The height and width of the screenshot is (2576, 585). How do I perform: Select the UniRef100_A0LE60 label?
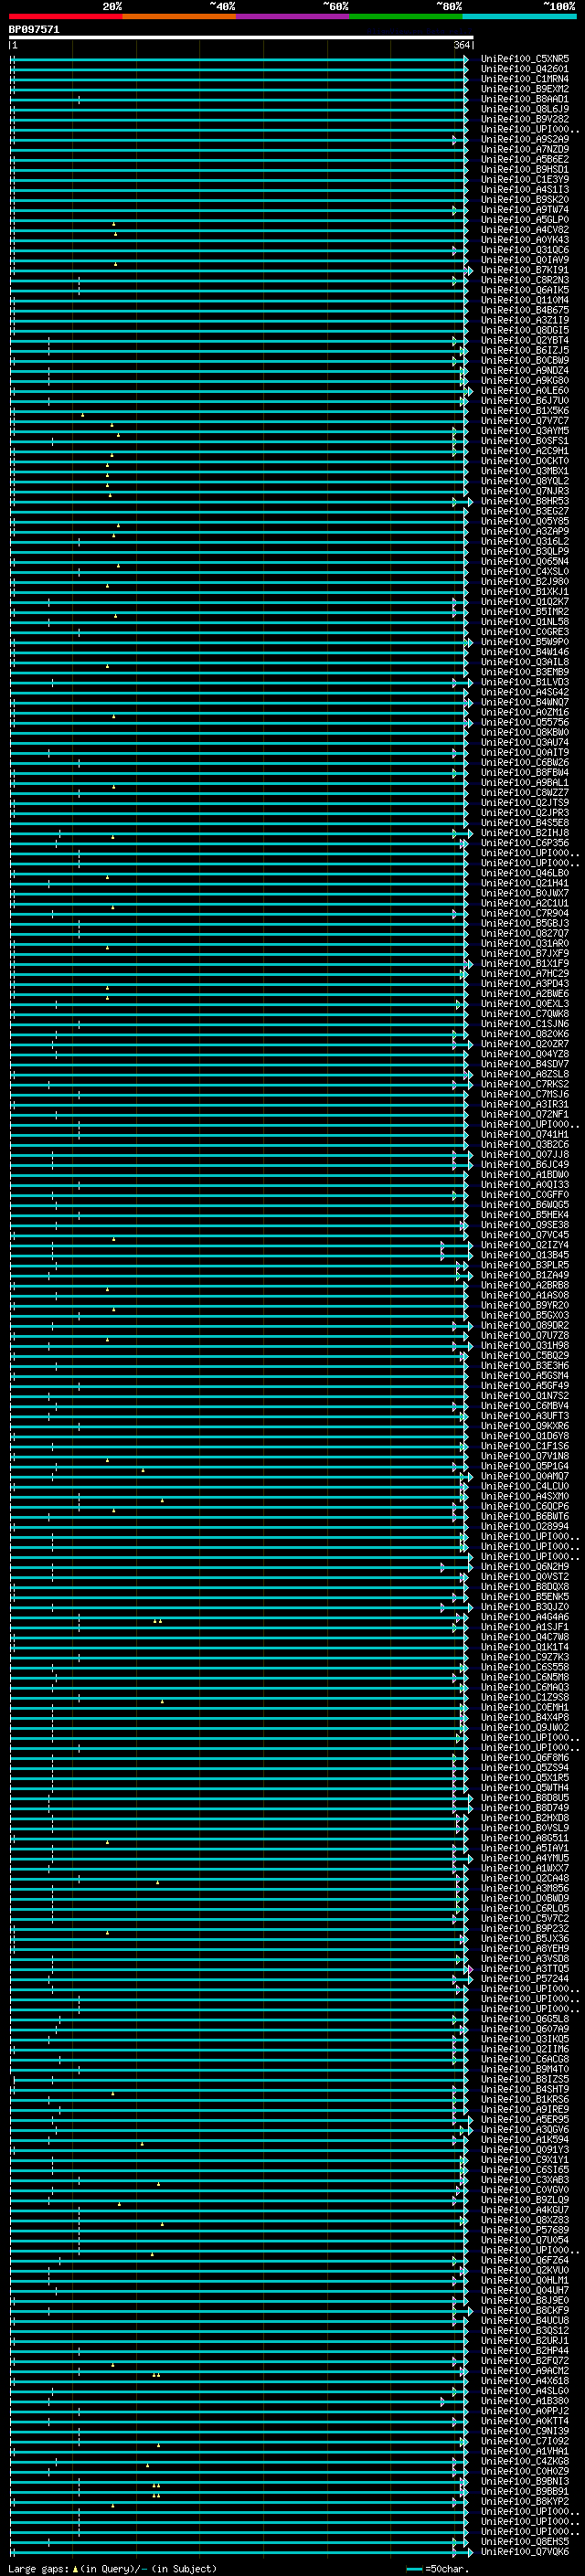(525, 390)
